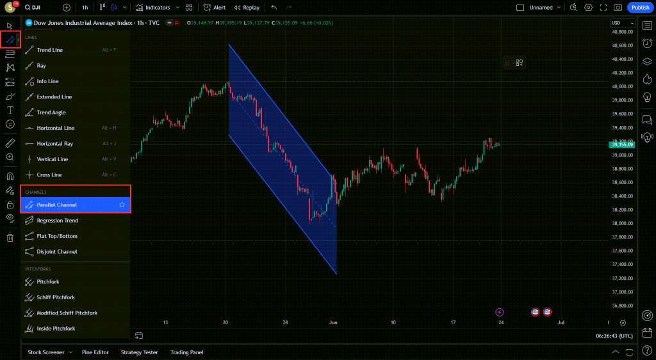Select the brush drawing tool
This screenshot has height=360, width=656.
click(x=10, y=97)
